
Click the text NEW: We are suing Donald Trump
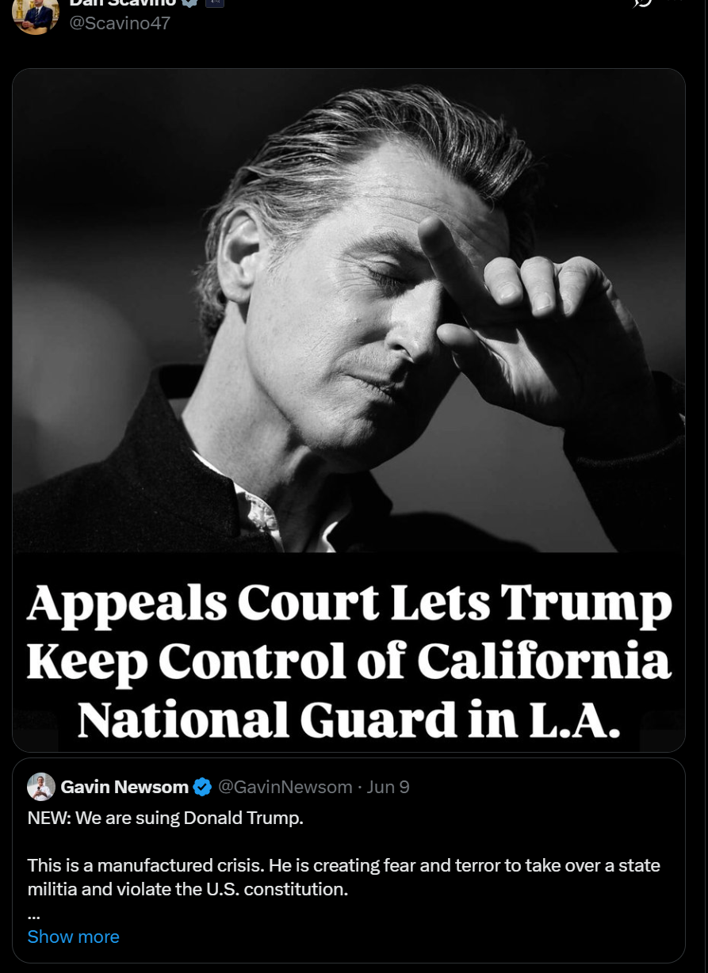pyautogui.click(x=165, y=818)
